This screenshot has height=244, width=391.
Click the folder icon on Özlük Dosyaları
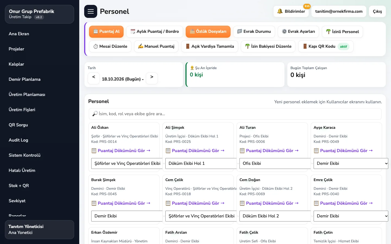coord(192,31)
